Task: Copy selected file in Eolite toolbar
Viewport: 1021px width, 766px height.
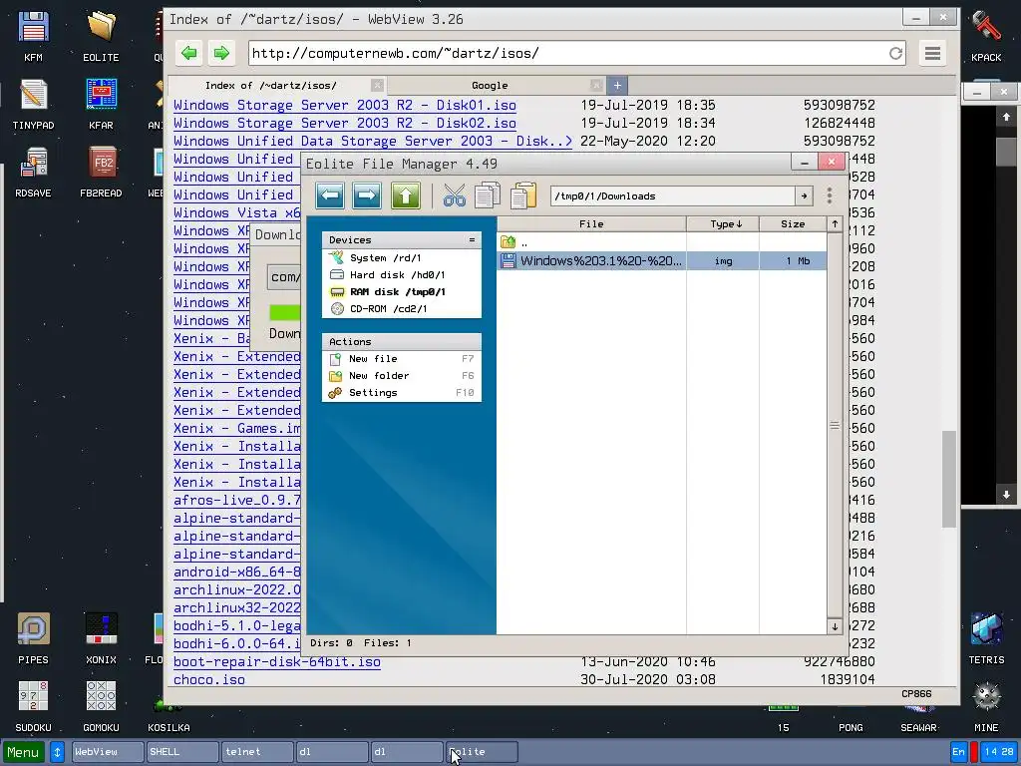Action: (487, 195)
